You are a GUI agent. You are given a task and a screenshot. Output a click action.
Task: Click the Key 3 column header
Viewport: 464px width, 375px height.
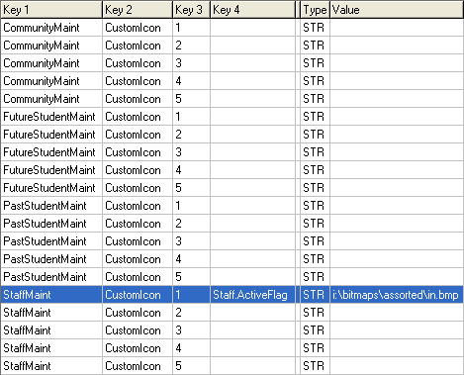(x=191, y=10)
